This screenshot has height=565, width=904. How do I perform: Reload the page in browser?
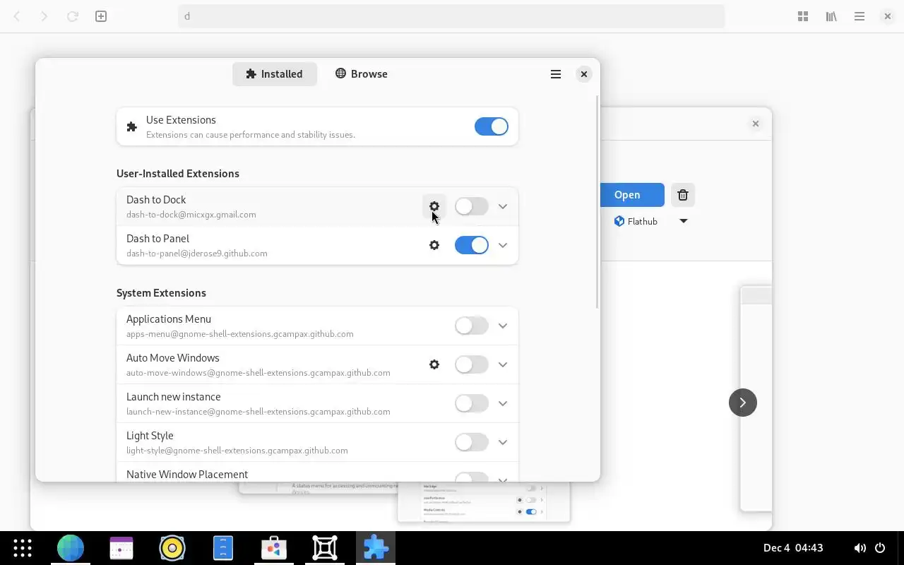[x=72, y=16]
